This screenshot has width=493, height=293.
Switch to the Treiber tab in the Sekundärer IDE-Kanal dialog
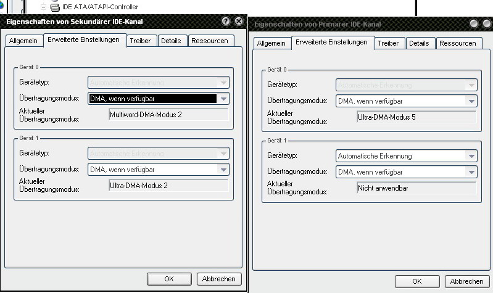point(141,41)
